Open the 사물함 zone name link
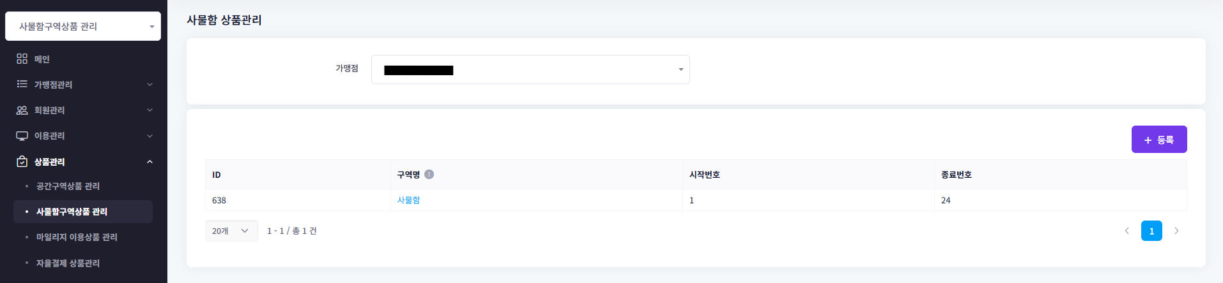Screen dimensions: 1223x283 point(409,200)
